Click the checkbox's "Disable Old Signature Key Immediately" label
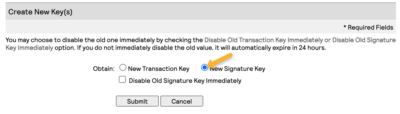The image size is (400, 114). tap(185, 81)
